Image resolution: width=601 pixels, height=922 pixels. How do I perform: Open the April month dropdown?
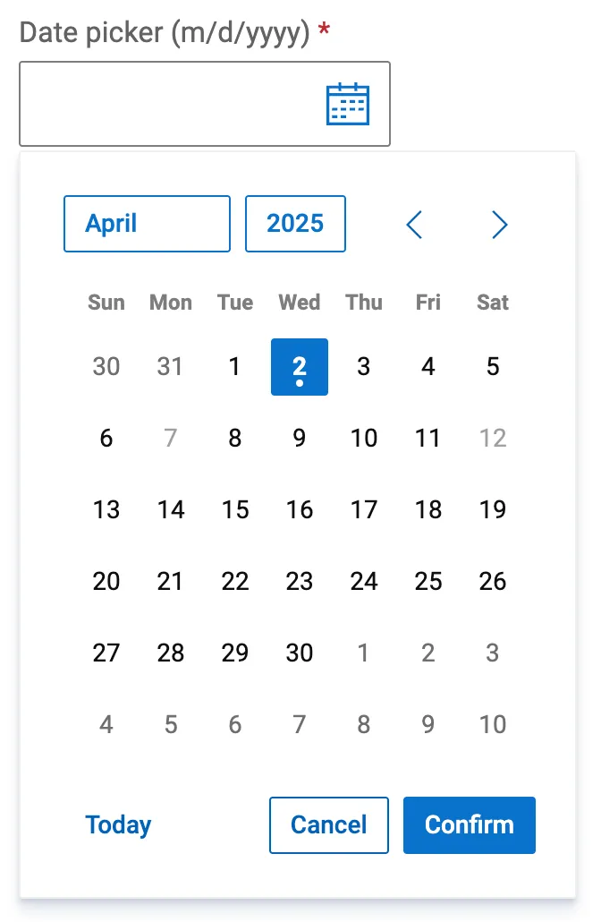click(147, 224)
